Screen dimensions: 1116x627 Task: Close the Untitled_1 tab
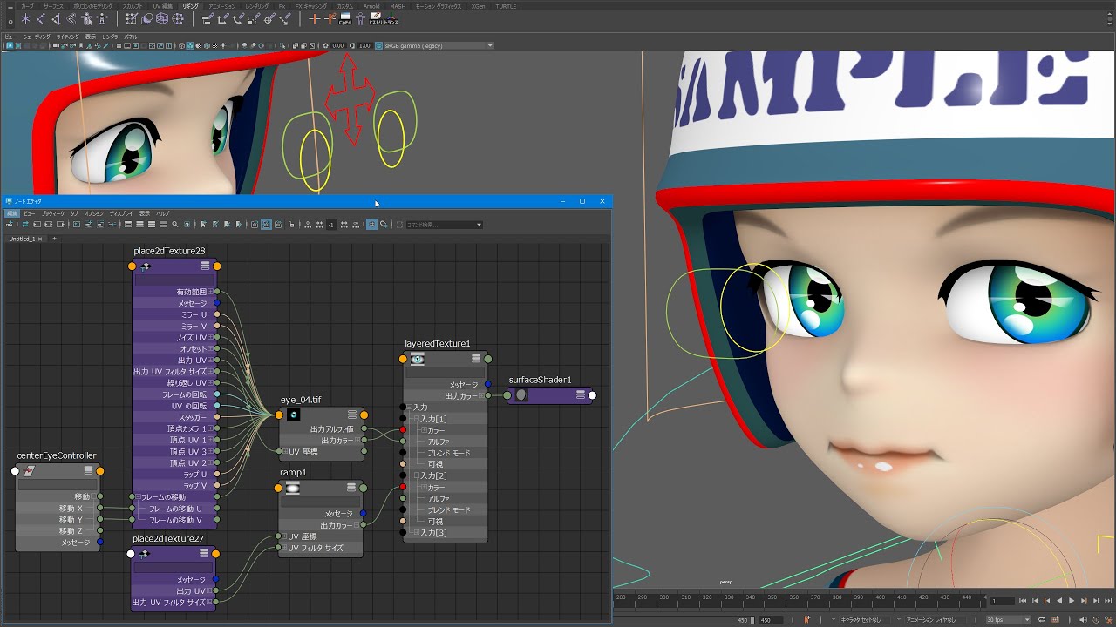click(x=40, y=239)
